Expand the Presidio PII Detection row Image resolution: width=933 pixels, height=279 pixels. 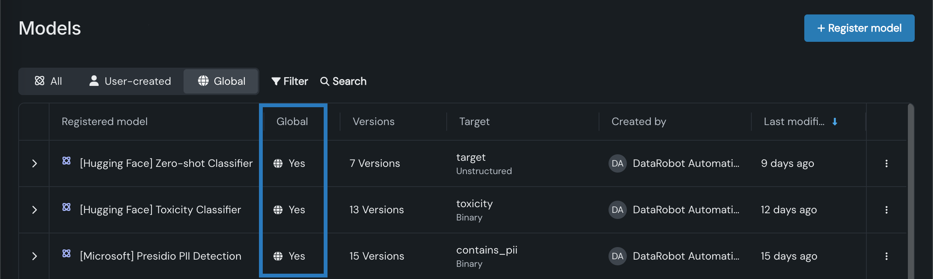click(35, 256)
